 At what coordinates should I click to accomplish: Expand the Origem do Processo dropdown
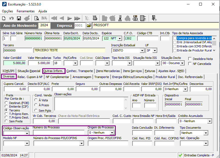(112, 133)
